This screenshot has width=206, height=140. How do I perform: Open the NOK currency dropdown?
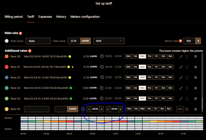[x=109, y=41]
